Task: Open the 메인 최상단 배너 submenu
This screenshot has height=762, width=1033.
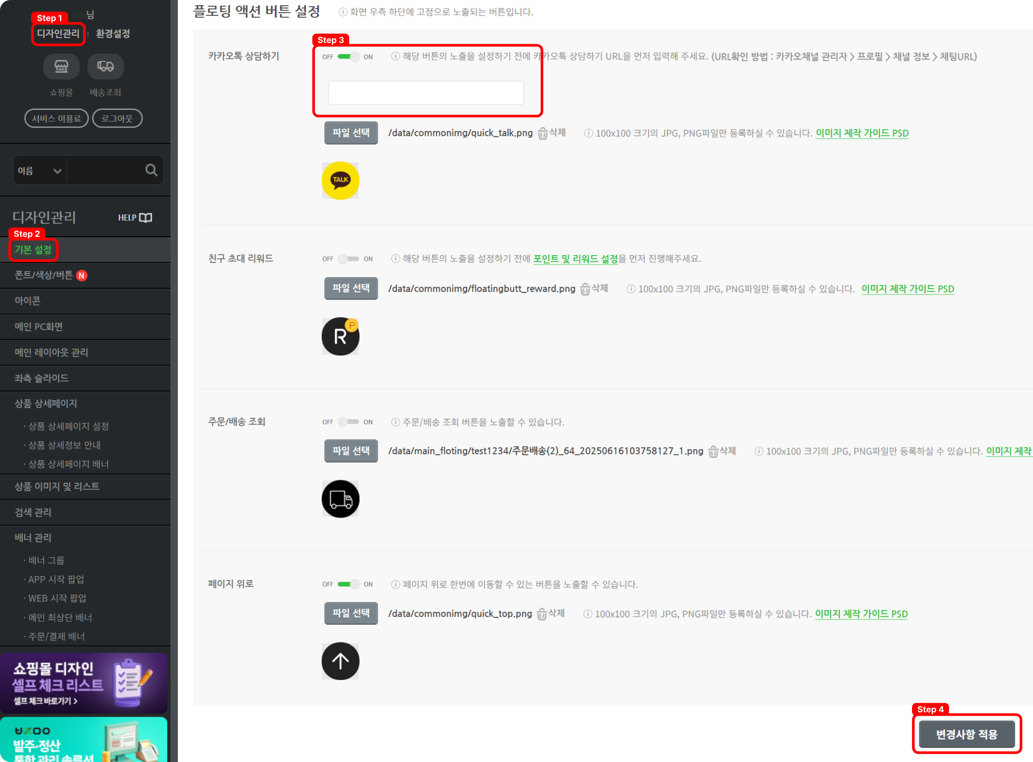Action: coord(60,617)
